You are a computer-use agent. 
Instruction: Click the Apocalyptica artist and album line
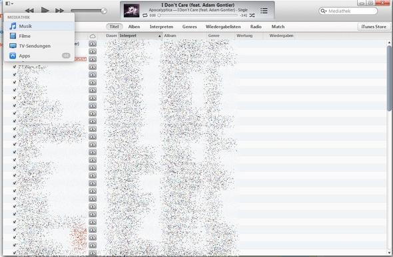(x=198, y=10)
